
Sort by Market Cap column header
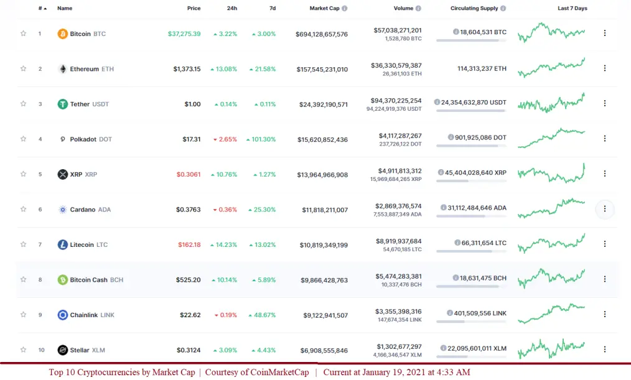324,8
